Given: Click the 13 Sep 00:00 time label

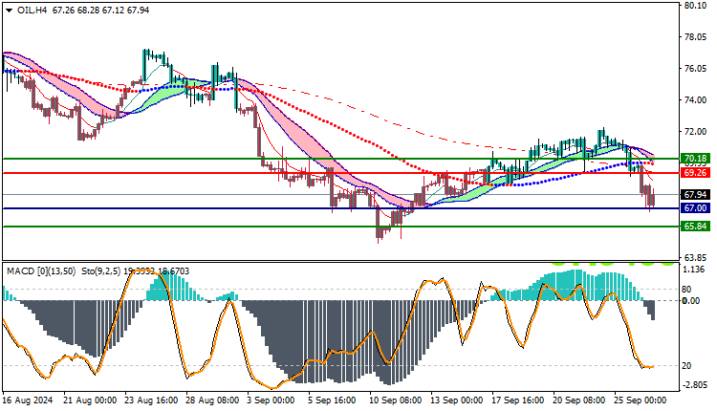Looking at the screenshot, I should coord(456,400).
